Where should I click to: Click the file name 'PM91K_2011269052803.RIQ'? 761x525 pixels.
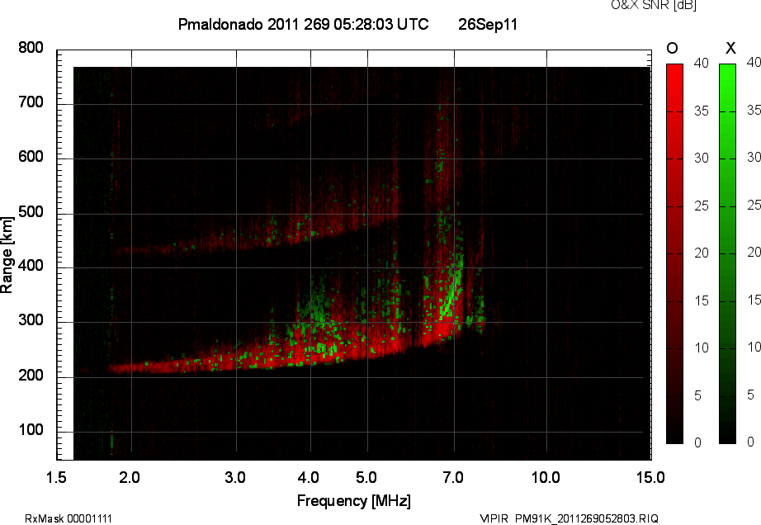pos(587,518)
